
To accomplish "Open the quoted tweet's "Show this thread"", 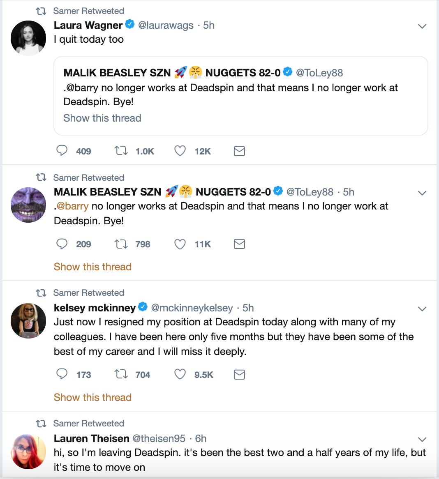I will (102, 118).
